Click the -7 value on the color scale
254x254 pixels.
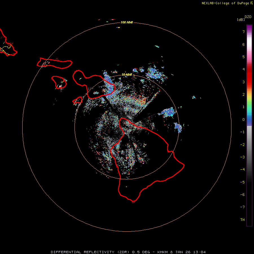coord(242,207)
